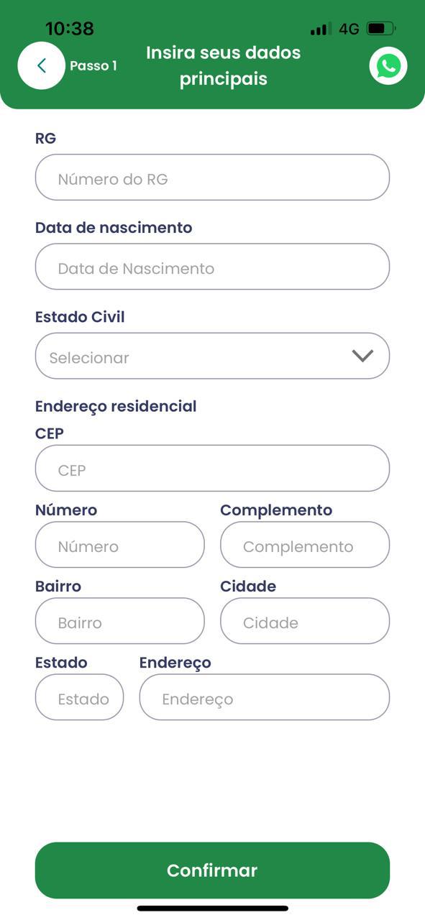The height and width of the screenshot is (920, 425).
Task: Click into the Endereço input field
Action: pos(265,697)
